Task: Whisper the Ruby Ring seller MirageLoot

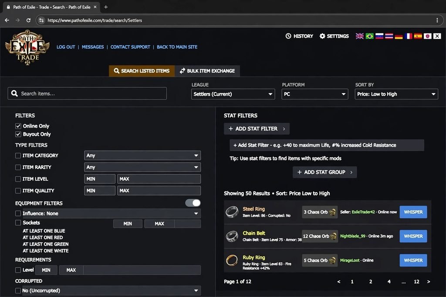Action: (413, 260)
